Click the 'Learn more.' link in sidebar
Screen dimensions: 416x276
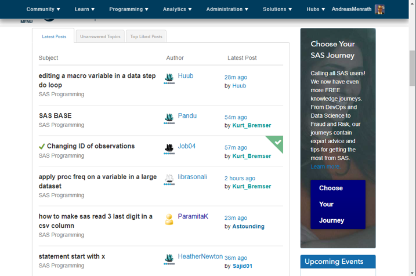[325, 166]
